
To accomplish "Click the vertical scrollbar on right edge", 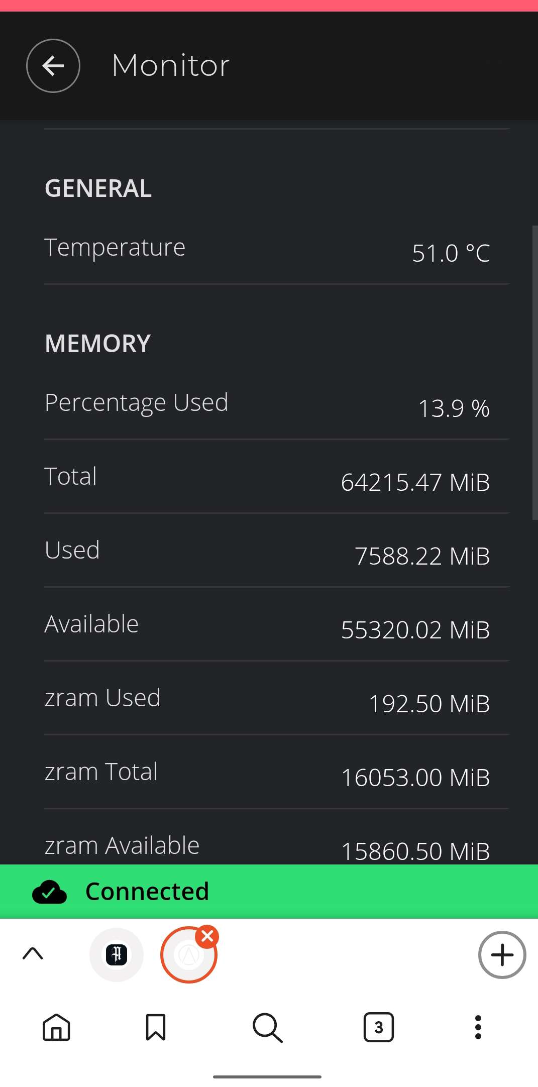I will pyautogui.click(x=534, y=372).
